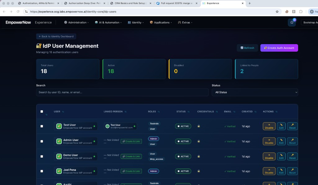Sort by the Credentials column sort icon
Screen dimensions: 318x185
[x=217, y=112]
